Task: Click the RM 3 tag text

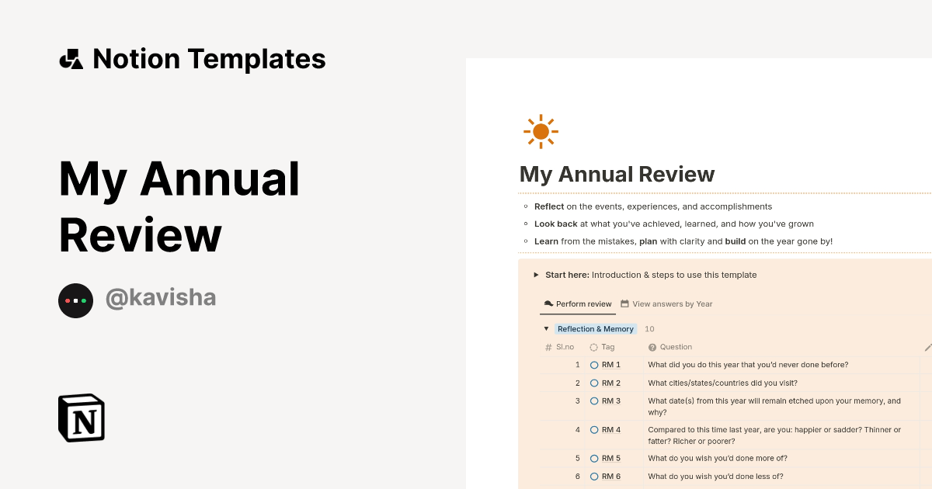Action: tap(611, 401)
